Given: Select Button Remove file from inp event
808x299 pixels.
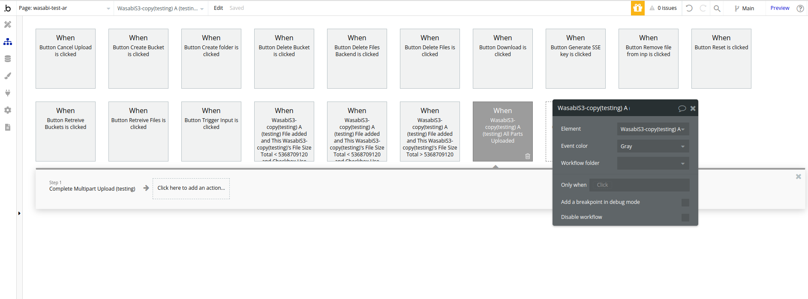Looking at the screenshot, I should pyautogui.click(x=649, y=59).
